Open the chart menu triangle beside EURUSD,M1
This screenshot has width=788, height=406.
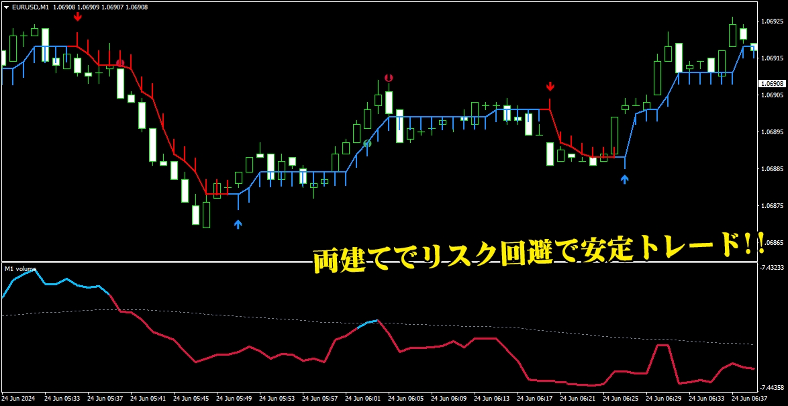coord(6,7)
